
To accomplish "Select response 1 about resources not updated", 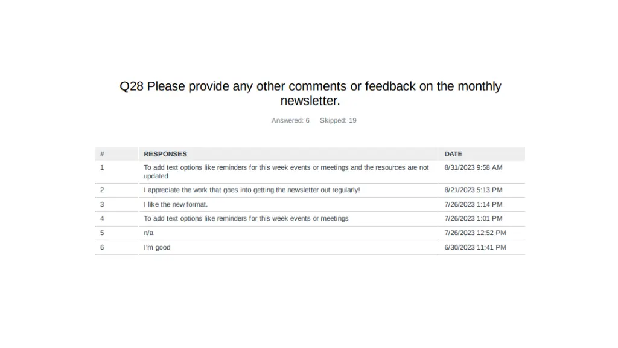I will click(286, 172).
